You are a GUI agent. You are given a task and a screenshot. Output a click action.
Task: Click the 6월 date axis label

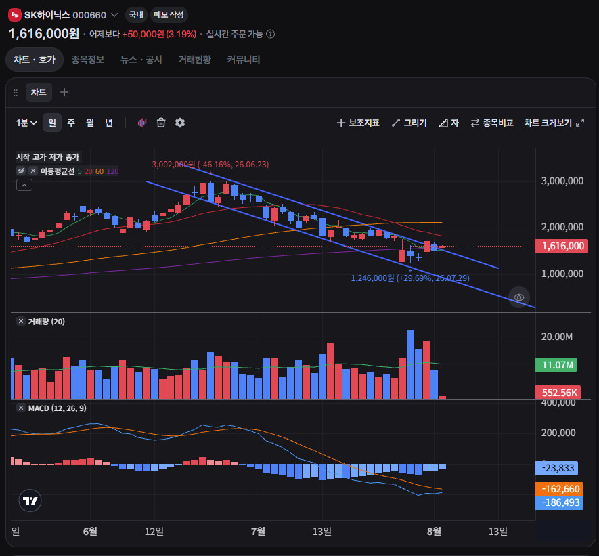[90, 531]
